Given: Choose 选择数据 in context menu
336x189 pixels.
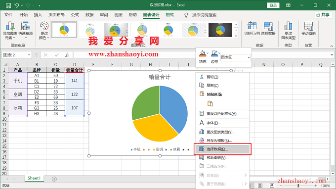Looking at the screenshot, I should pos(222,149).
